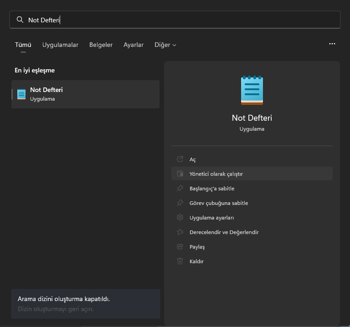Click the pin icon beside Başlangıç'a sabitle

coord(180,189)
